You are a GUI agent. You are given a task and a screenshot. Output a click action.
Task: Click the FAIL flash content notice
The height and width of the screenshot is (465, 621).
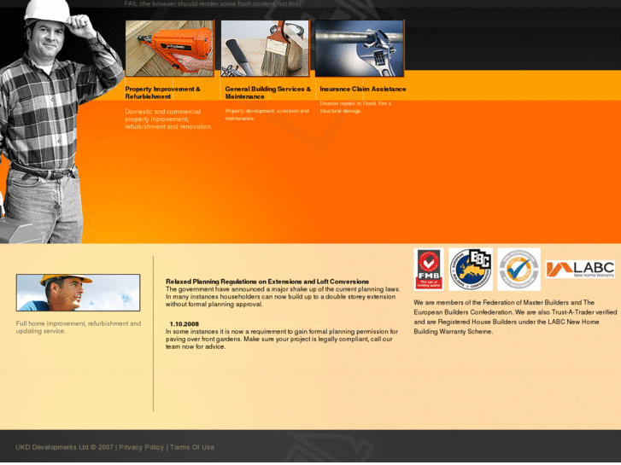coord(214,3)
